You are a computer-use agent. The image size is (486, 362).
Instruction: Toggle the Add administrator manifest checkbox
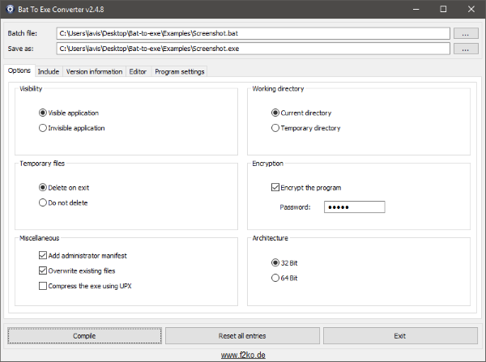click(83, 256)
